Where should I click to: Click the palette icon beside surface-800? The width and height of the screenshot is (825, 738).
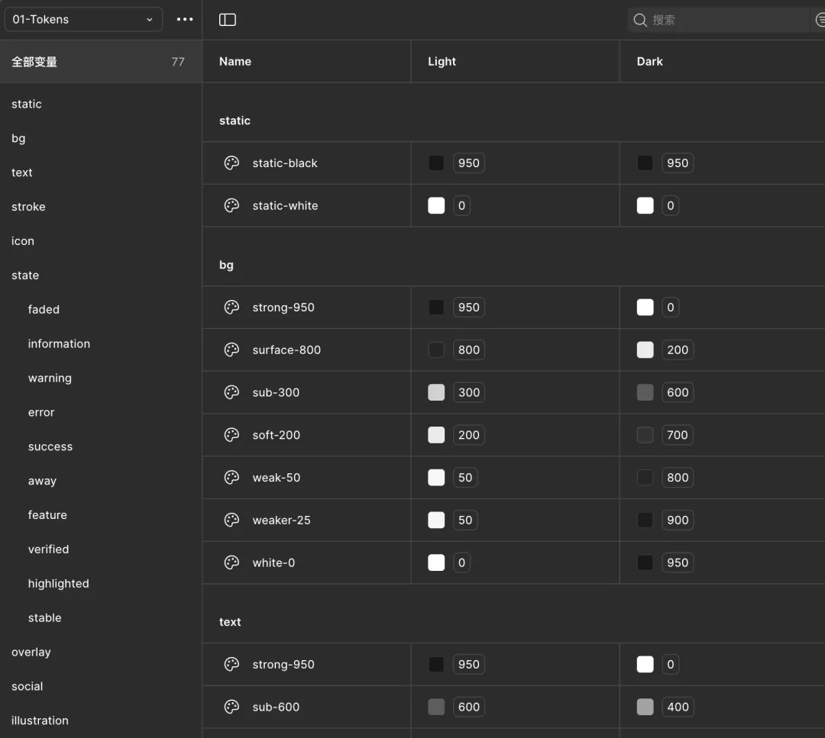231,350
